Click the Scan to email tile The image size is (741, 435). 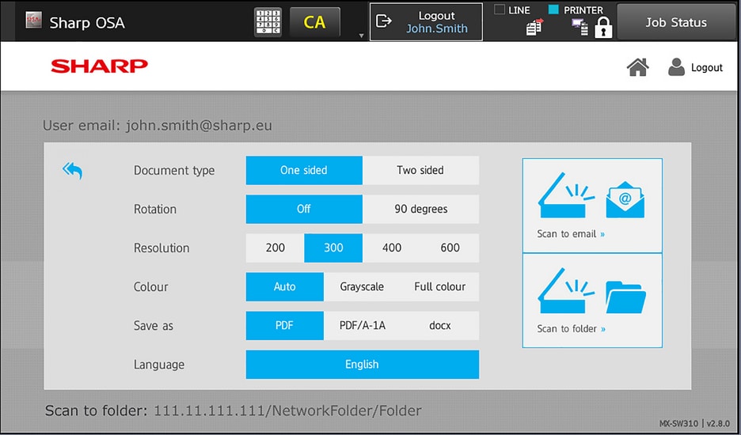[592, 206]
